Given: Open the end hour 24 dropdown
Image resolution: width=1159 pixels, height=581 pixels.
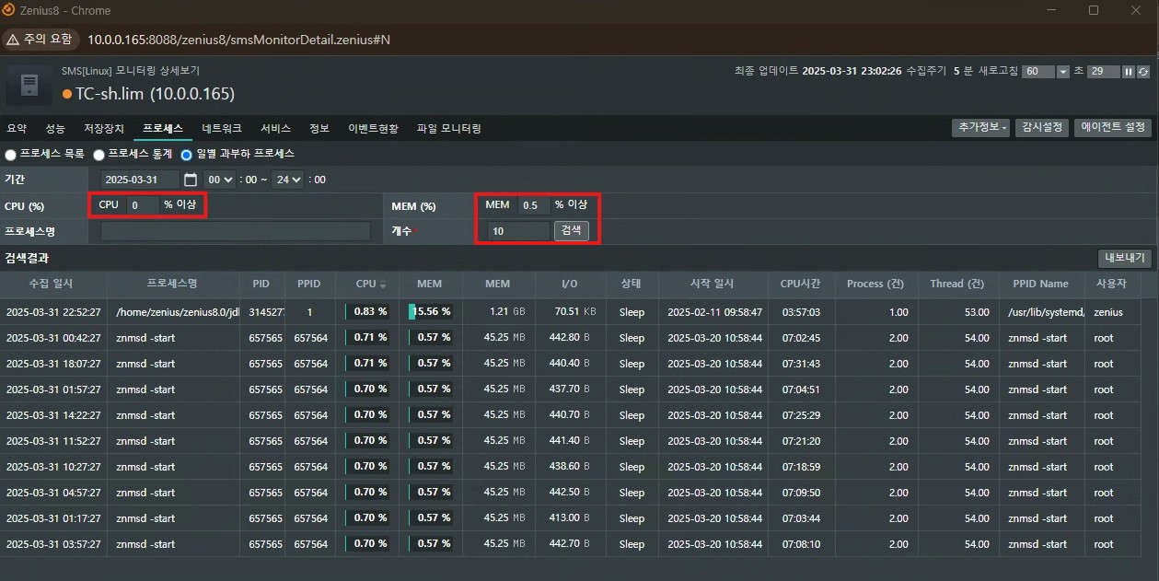Looking at the screenshot, I should [287, 180].
